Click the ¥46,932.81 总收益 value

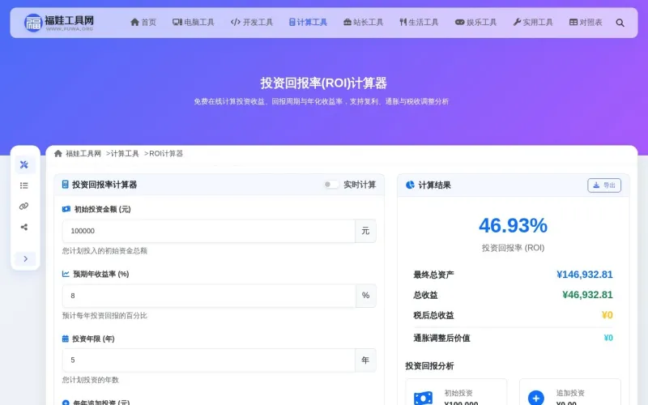587,295
